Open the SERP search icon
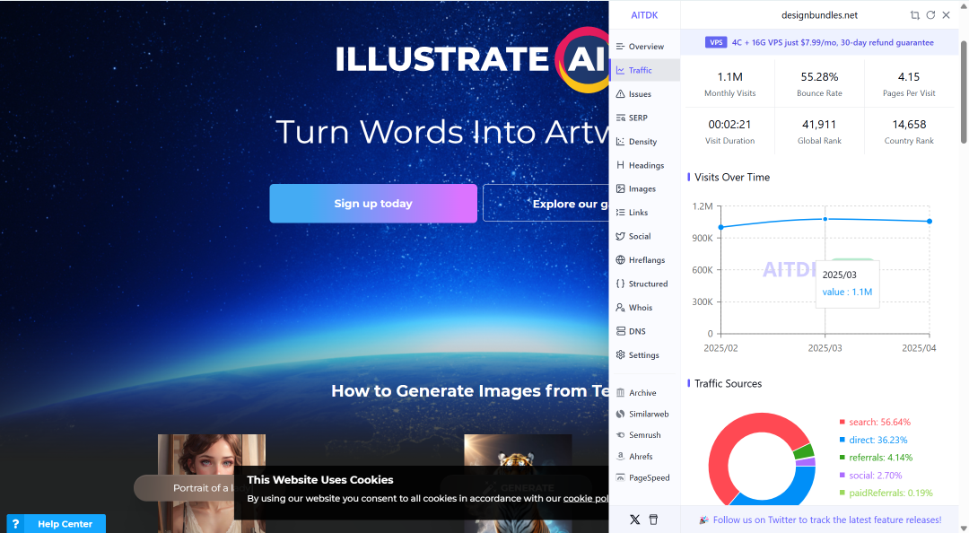 pos(620,118)
